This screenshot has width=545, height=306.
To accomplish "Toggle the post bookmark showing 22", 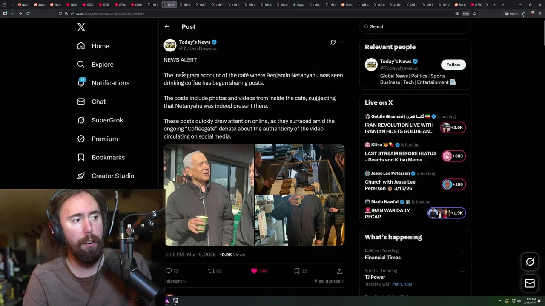I will (x=300, y=271).
